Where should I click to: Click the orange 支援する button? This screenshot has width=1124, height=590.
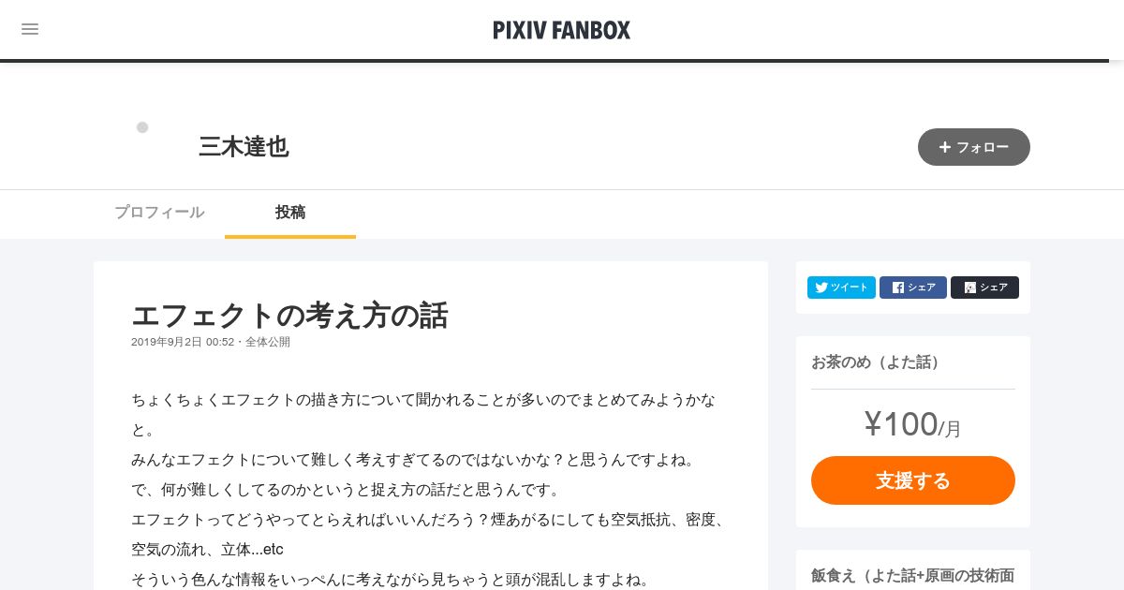click(913, 480)
